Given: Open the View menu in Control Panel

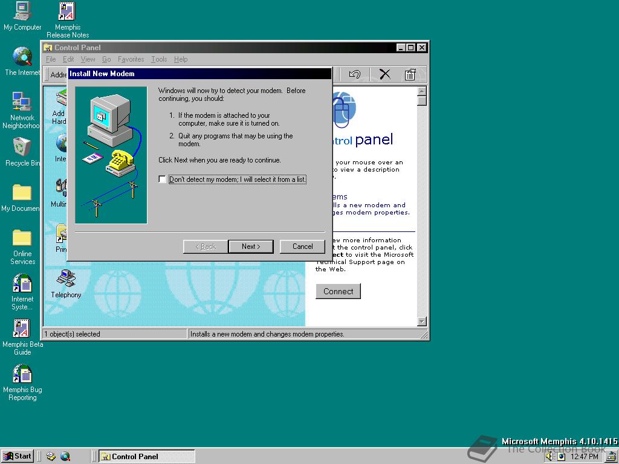Looking at the screenshot, I should (88, 59).
